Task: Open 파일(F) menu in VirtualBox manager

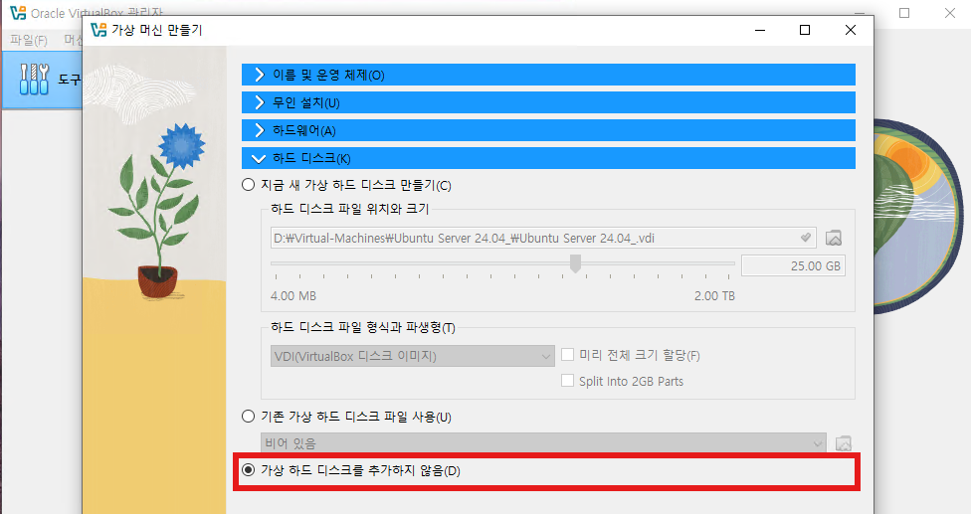Action: (29, 40)
